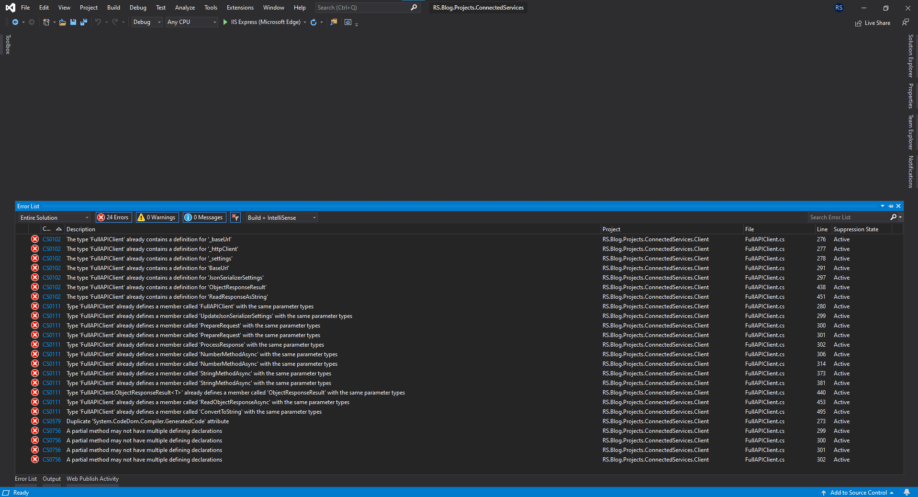Click the Send Feedback icon
The image size is (918, 497).
(x=906, y=23)
